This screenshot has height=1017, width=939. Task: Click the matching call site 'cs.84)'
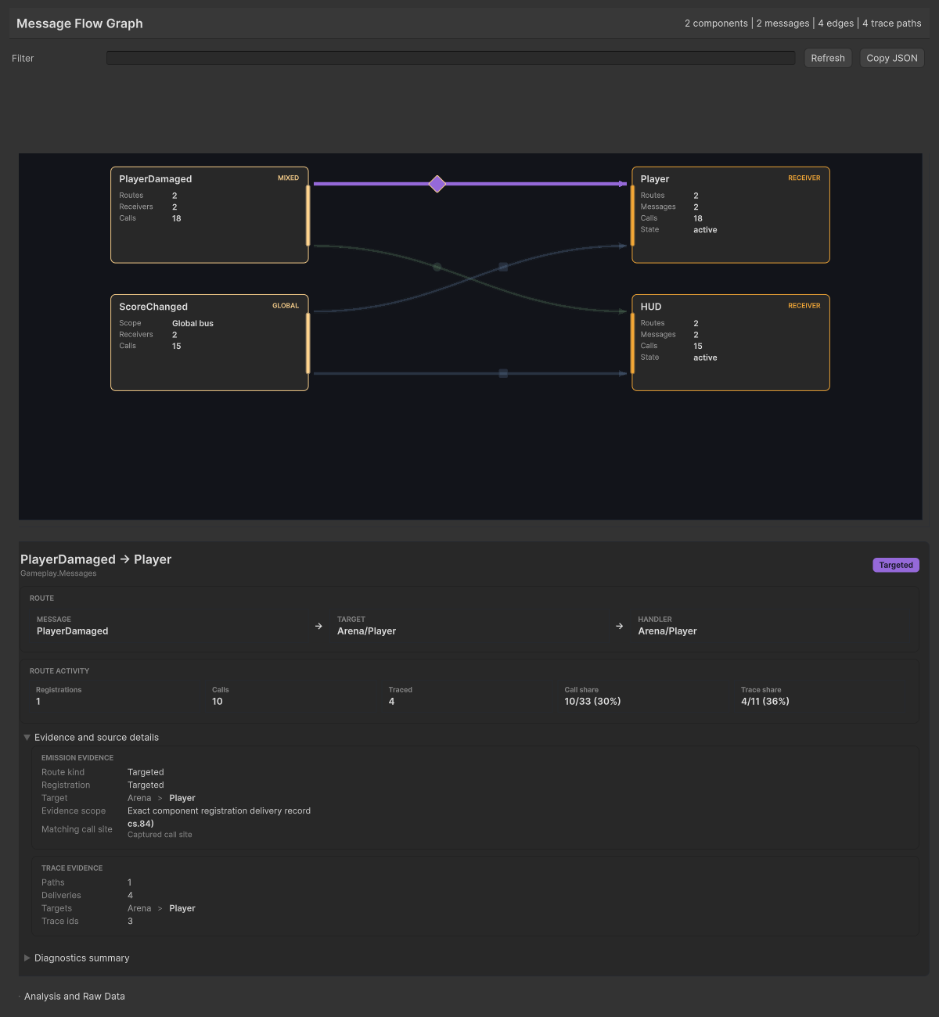tap(141, 824)
